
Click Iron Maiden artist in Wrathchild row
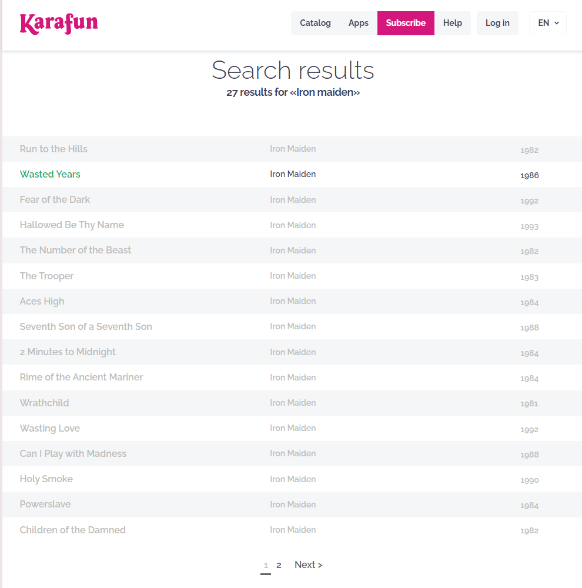293,403
